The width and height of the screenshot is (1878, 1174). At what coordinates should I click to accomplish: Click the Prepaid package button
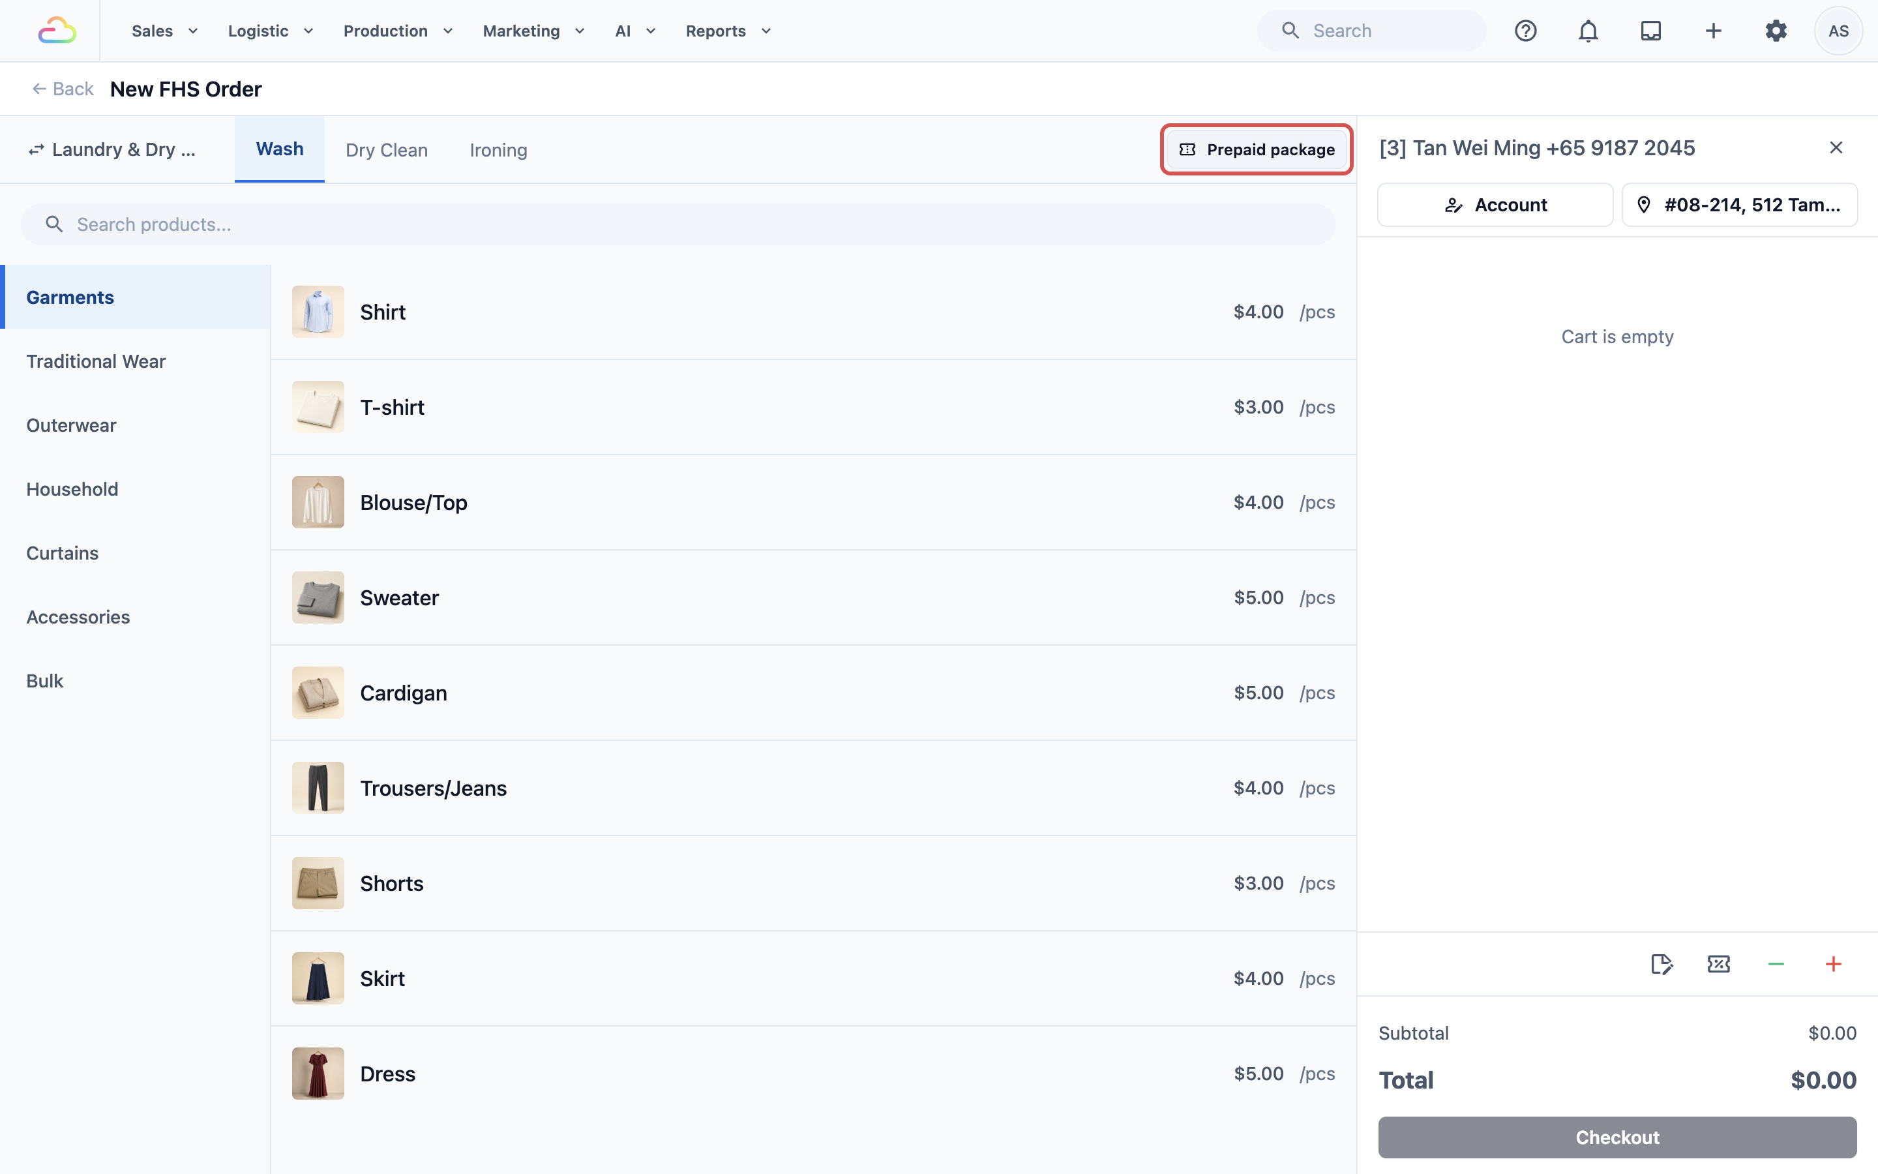pos(1257,149)
